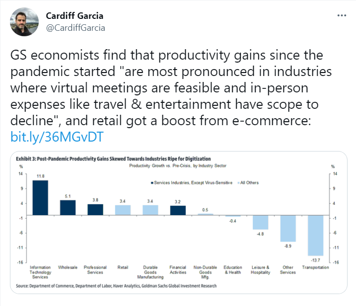Open the tweet's three-dot more menu
Screen dimensions: 356x306
[x=342, y=15]
